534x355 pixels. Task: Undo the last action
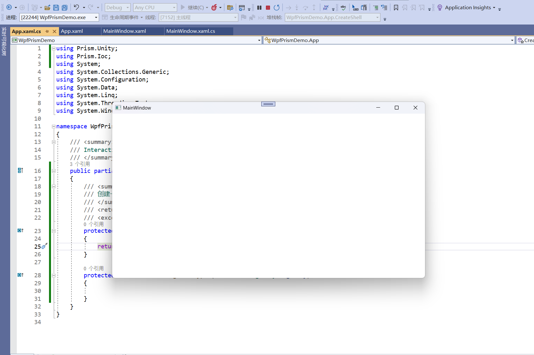coord(76,7)
